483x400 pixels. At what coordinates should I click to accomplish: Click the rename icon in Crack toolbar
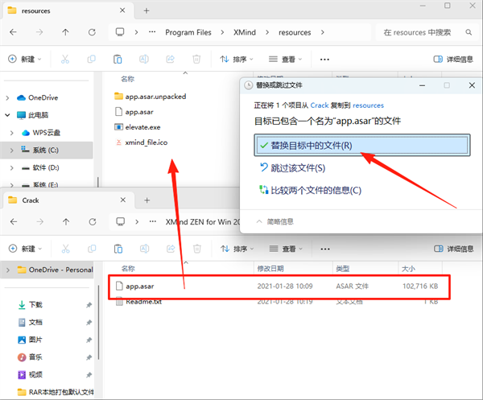[x=144, y=249]
